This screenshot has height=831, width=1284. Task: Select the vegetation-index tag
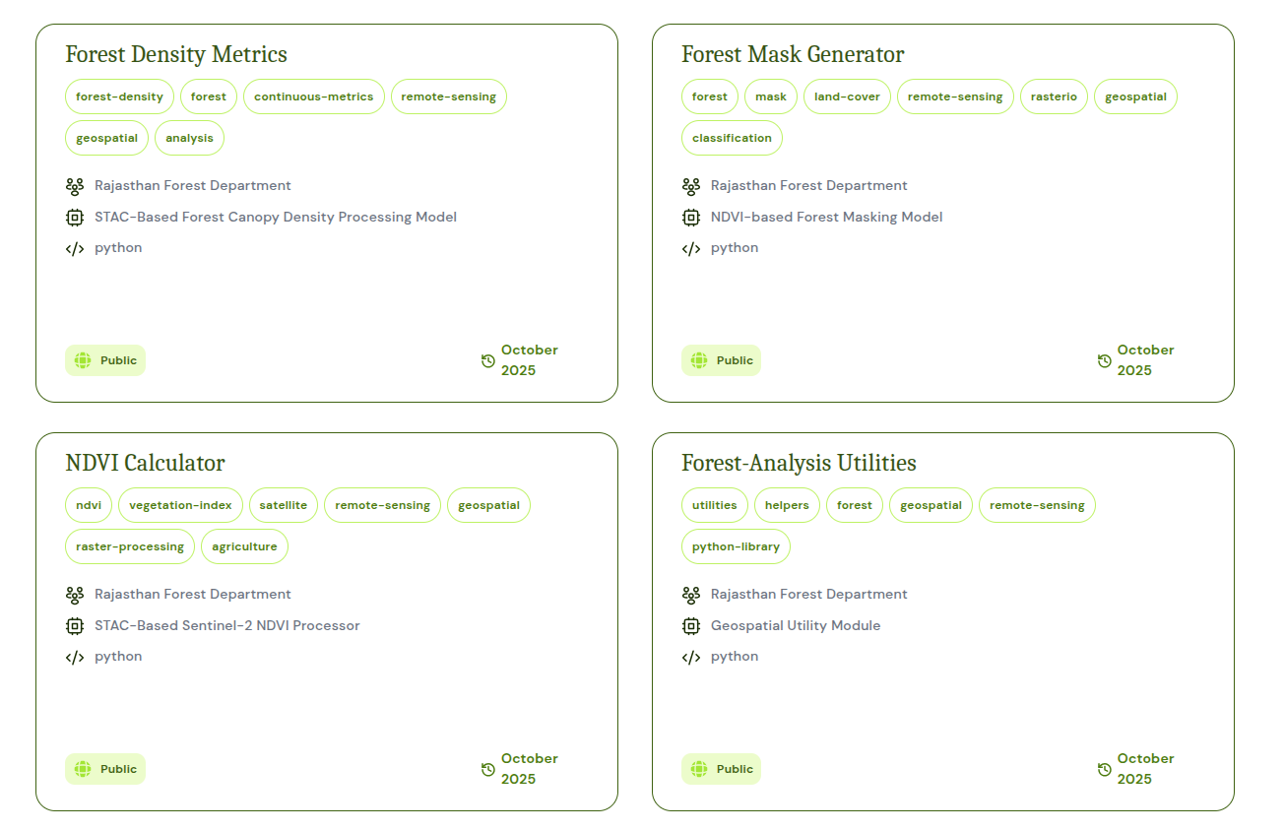[x=180, y=505]
